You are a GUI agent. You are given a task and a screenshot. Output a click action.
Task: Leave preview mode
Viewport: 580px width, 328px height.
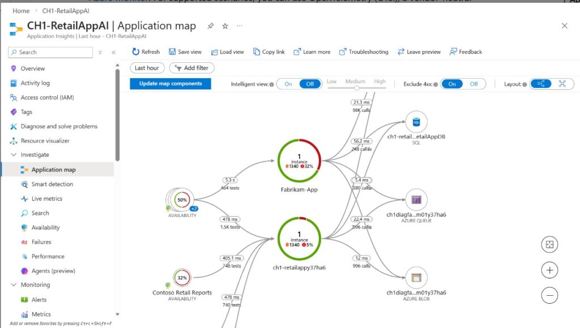coord(419,51)
